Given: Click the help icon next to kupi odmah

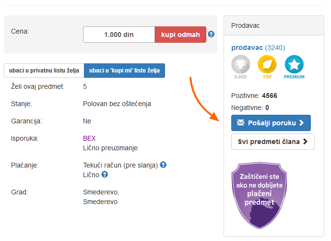Looking at the screenshot, I should pyautogui.click(x=211, y=34).
